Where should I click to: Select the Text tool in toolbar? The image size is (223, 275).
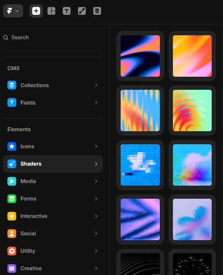[67, 11]
